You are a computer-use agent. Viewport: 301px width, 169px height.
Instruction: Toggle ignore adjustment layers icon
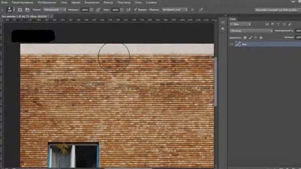point(192,10)
